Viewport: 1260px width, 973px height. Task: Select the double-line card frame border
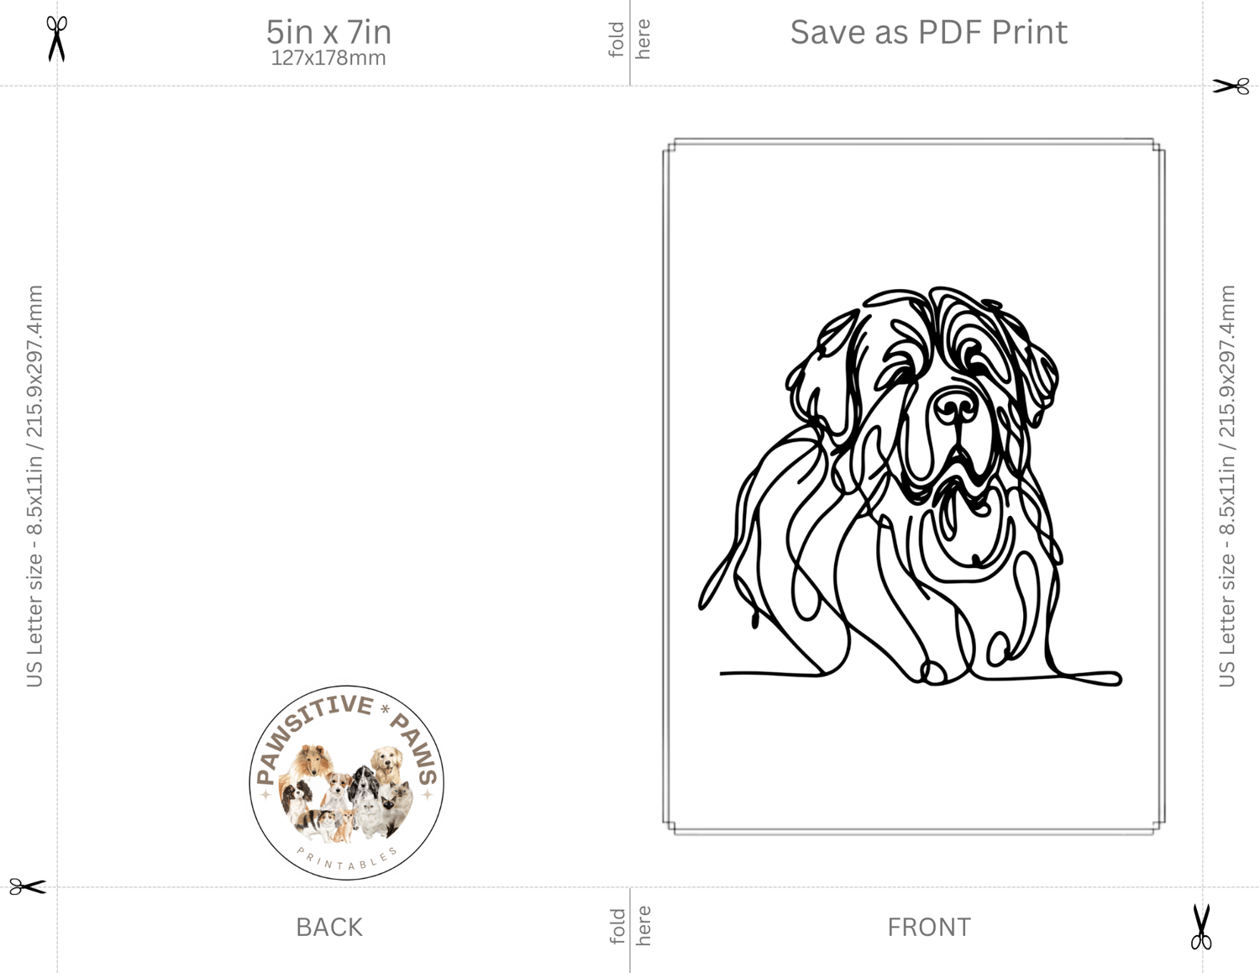pos(914,486)
